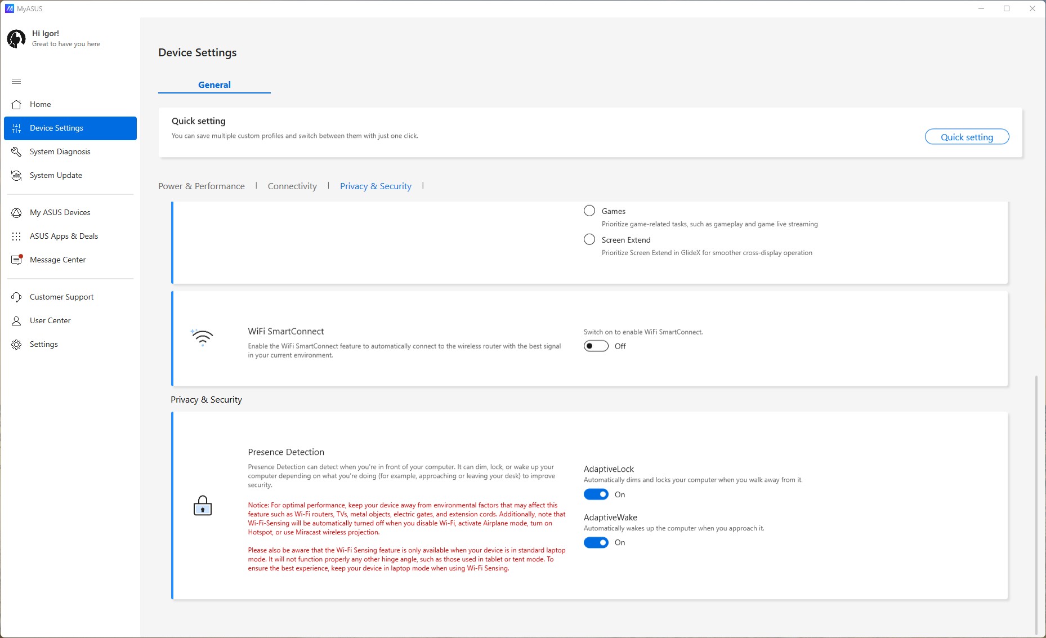Click the 'Hi Igor!' greeting text
Viewport: 1046px width, 638px height.
46,33
